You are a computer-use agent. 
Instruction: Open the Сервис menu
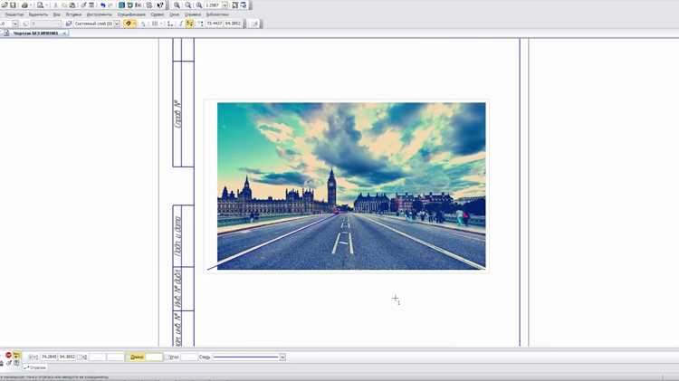(x=158, y=14)
